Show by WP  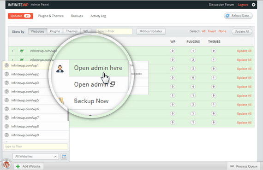tap(86, 31)
